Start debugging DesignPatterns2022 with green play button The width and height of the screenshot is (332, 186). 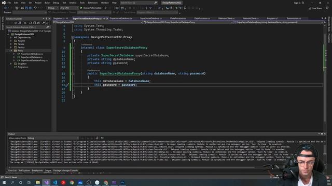[91, 8]
